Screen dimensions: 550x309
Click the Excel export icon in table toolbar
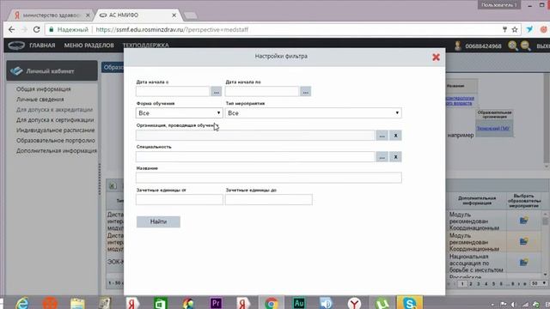[113, 185]
